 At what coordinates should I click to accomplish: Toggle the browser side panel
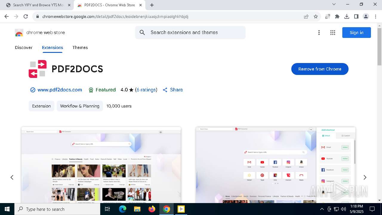[x=356, y=16]
